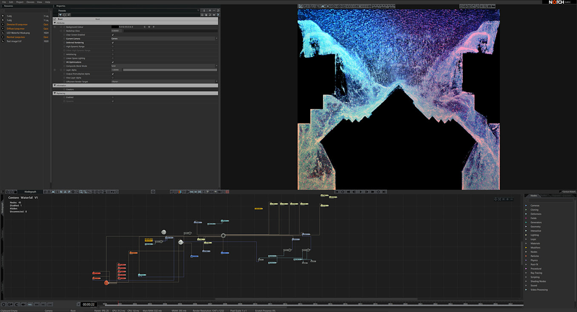Collapse the Raytracing section
Image resolution: width=577 pixels, height=312 pixels.
coord(54,93)
